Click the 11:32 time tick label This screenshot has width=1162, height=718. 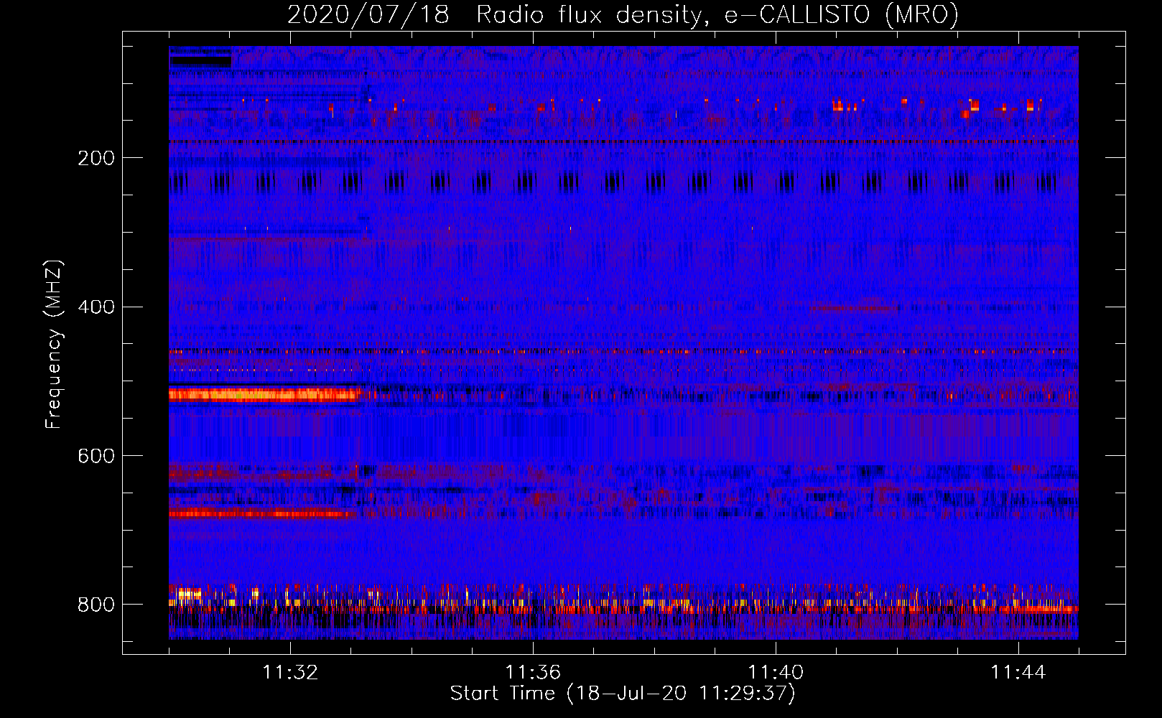[290, 673]
